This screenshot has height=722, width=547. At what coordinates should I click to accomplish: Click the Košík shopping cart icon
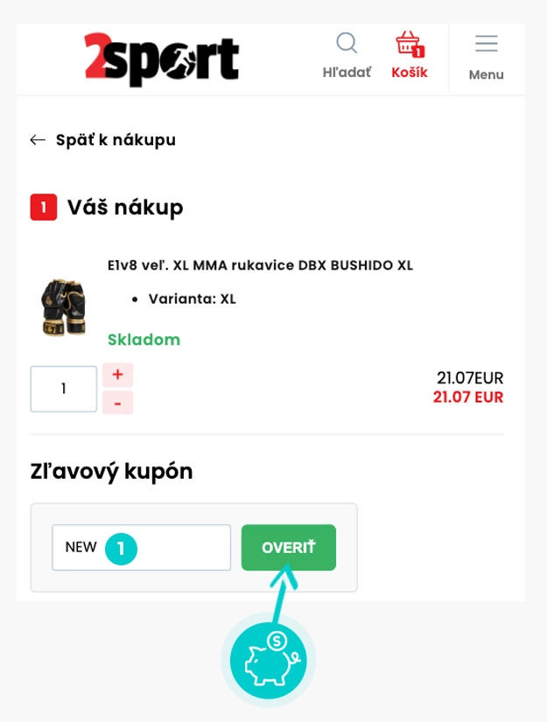pos(410,44)
